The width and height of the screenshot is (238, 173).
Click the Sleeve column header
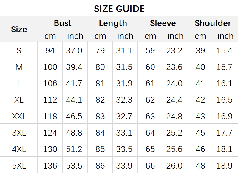click(x=163, y=23)
